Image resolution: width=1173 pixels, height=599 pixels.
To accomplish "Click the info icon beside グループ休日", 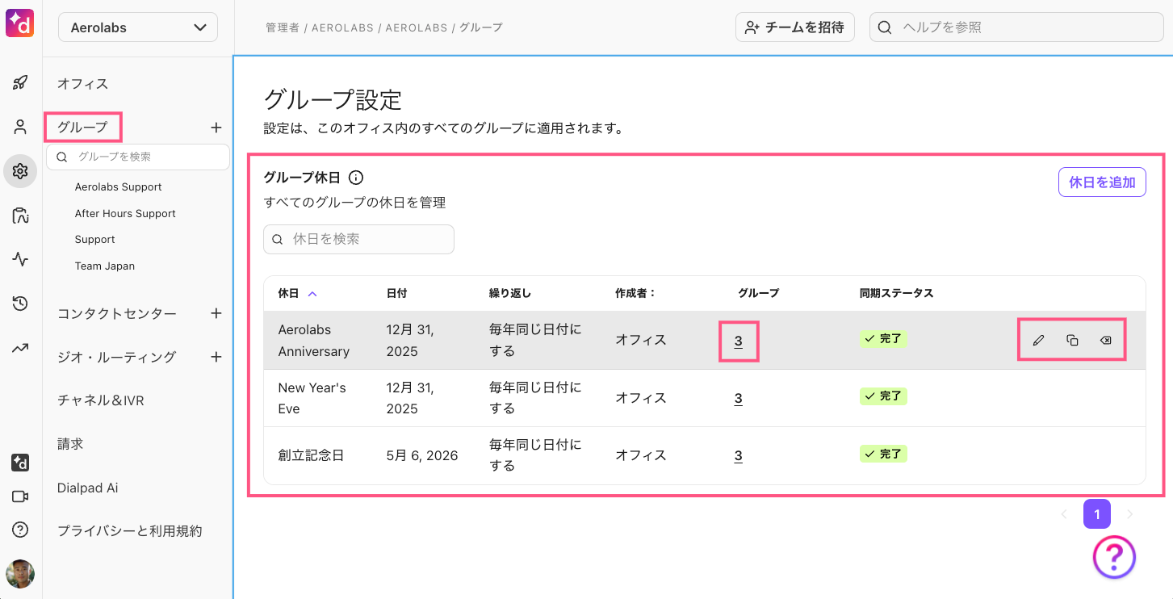I will click(x=356, y=178).
